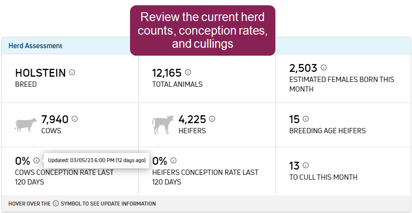Click the 4,225 heifers count
The width and height of the screenshot is (412, 213).
(192, 119)
